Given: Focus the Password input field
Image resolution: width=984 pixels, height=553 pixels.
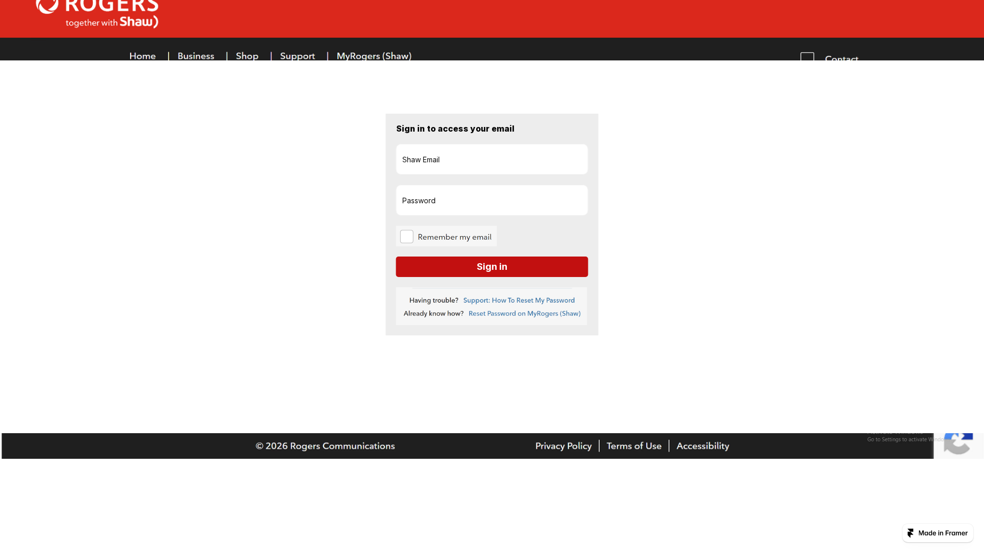Looking at the screenshot, I should (x=492, y=200).
